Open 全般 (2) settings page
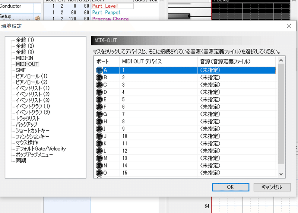The width and height of the screenshot is (298, 213). pos(25,46)
